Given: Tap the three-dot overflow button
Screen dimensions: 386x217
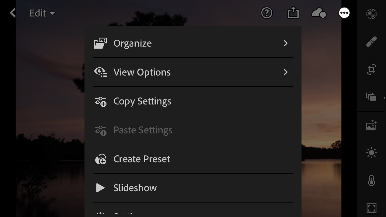Looking at the screenshot, I should pyautogui.click(x=344, y=12).
